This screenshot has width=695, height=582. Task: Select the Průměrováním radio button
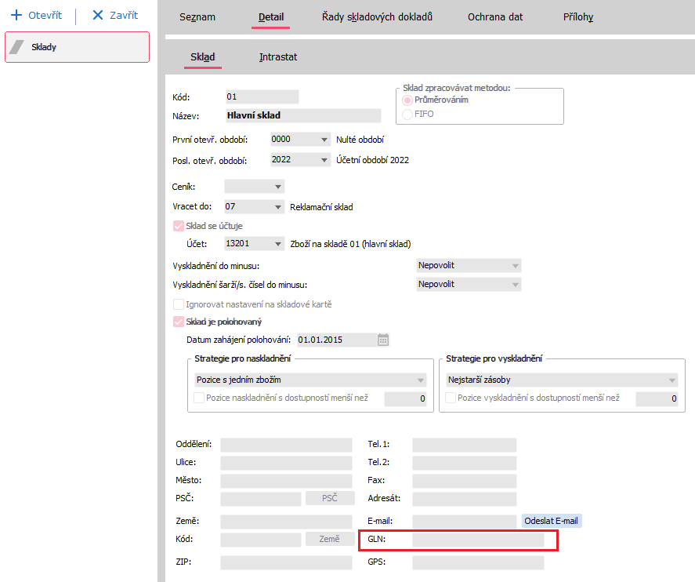point(407,100)
